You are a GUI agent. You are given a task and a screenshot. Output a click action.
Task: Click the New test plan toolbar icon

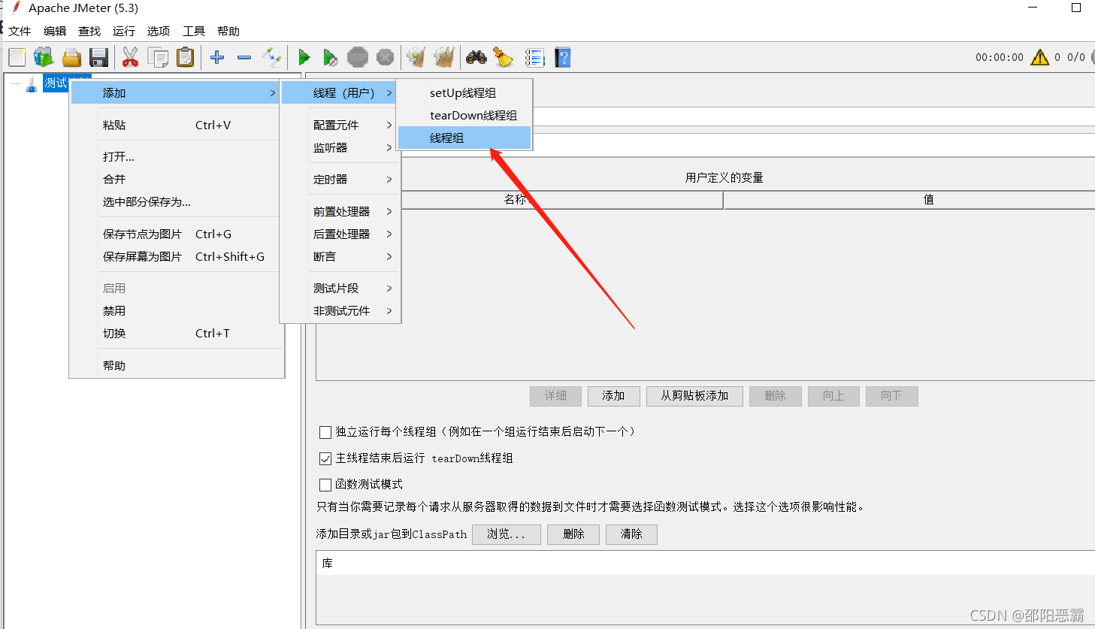[x=17, y=57]
